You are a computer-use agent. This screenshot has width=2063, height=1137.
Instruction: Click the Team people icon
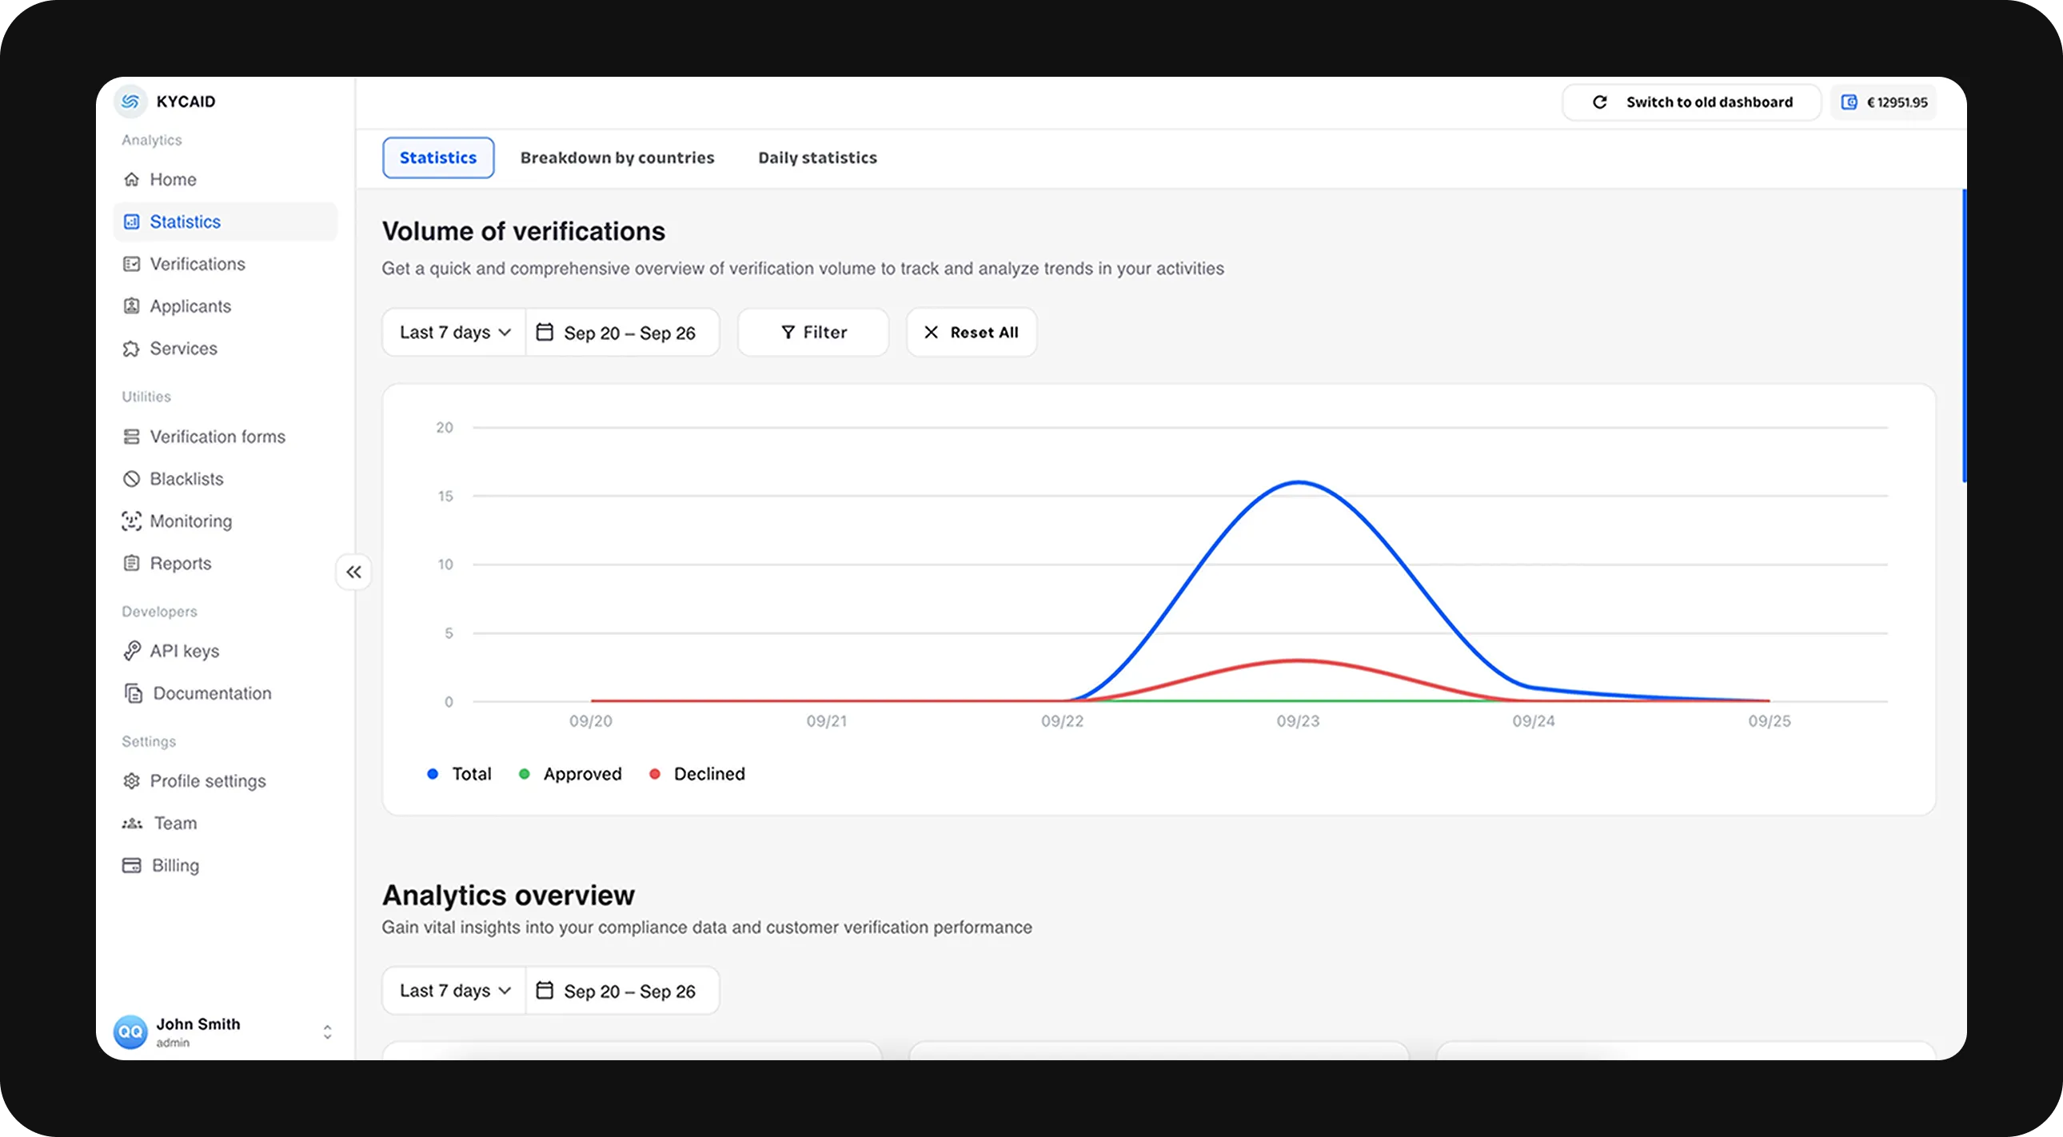click(132, 823)
